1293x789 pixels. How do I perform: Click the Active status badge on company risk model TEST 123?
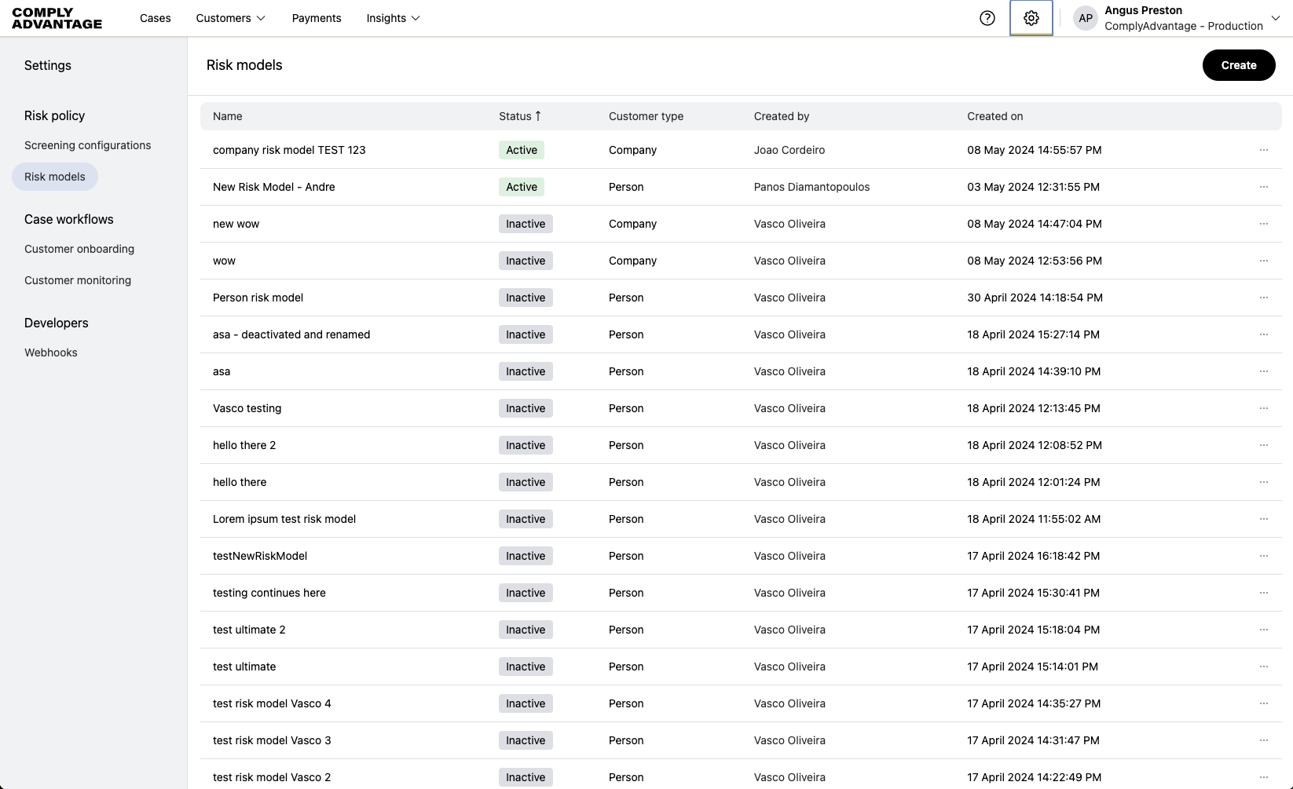click(x=521, y=149)
